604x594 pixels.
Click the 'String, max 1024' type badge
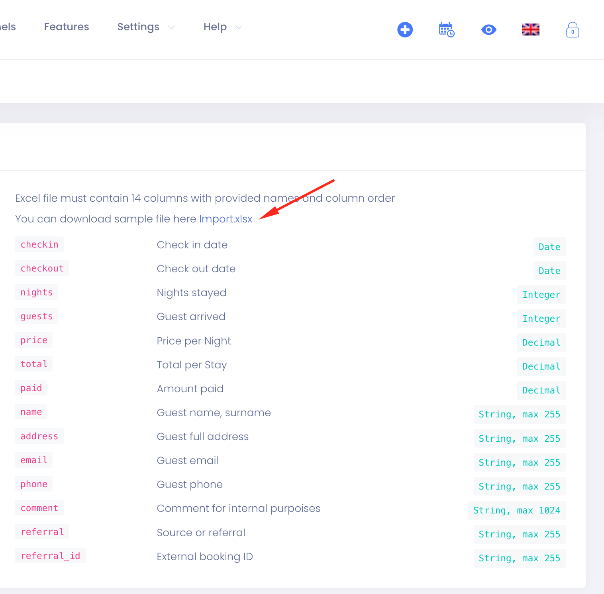(516, 510)
